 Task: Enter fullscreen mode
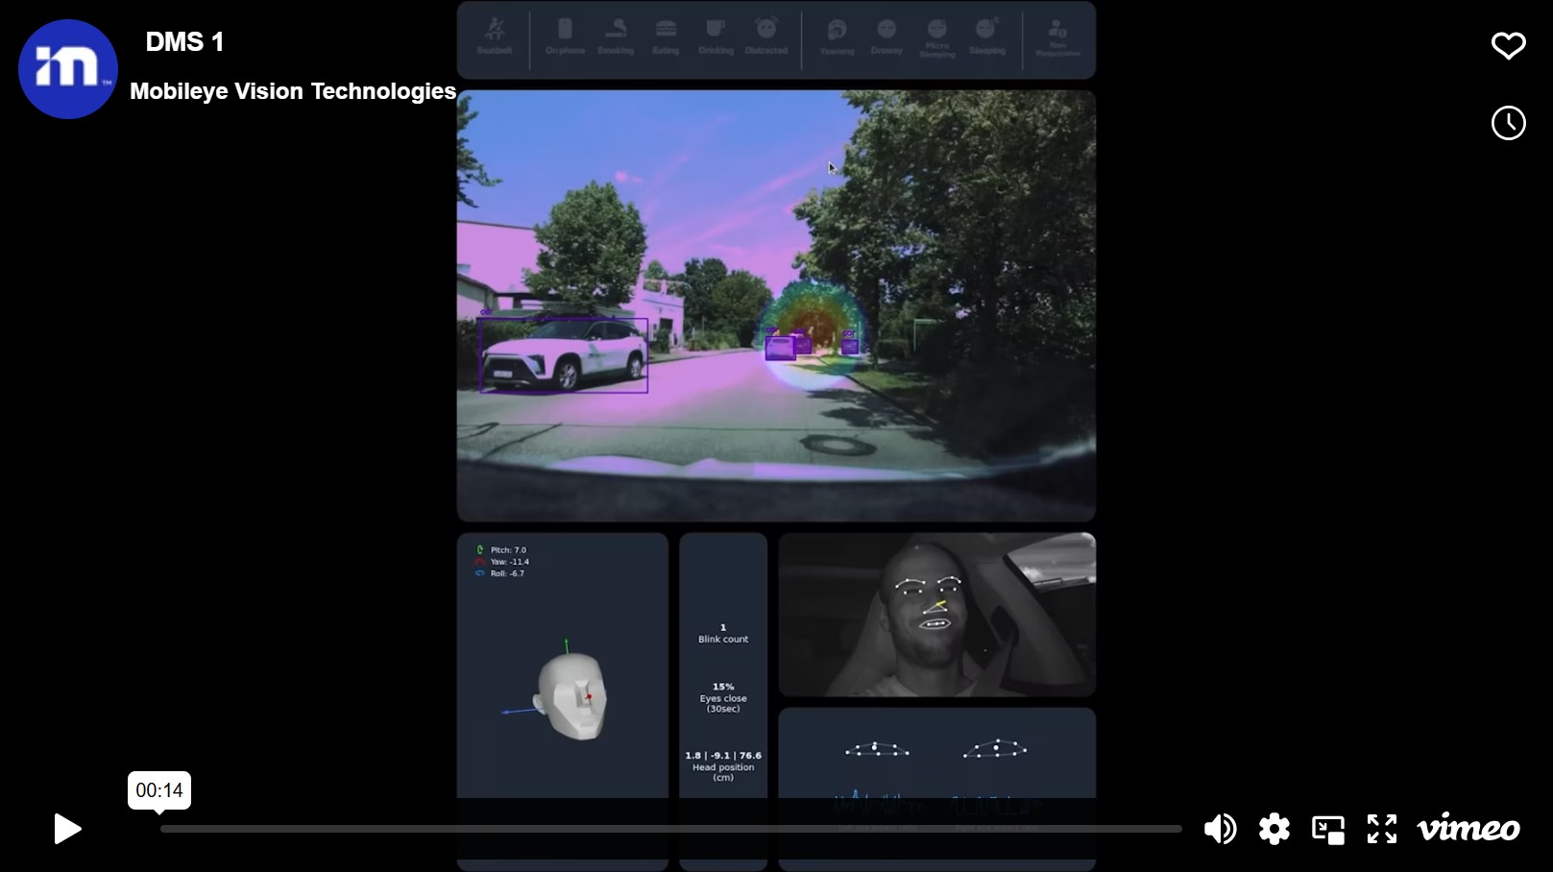[1382, 829]
